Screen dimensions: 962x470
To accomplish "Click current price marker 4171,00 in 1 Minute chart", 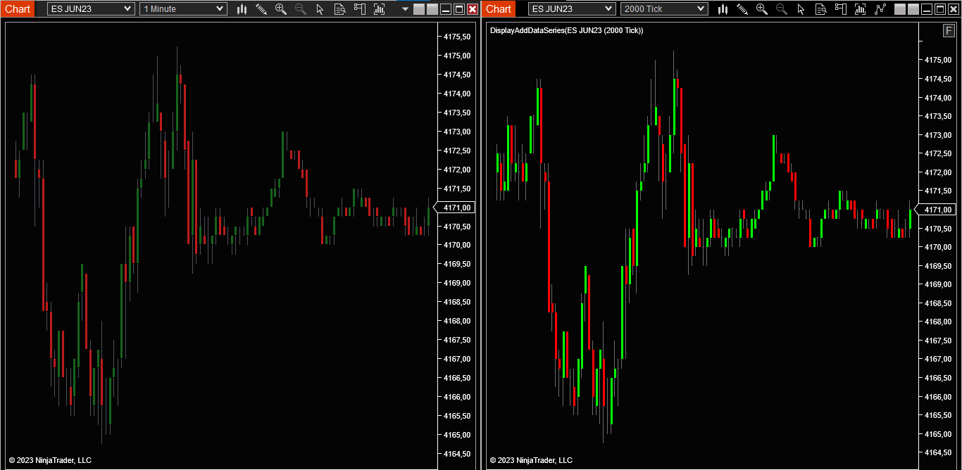I will click(x=456, y=208).
